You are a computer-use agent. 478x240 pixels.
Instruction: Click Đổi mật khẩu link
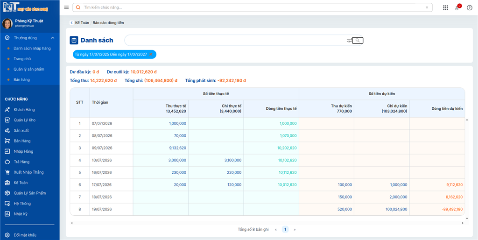25,235
